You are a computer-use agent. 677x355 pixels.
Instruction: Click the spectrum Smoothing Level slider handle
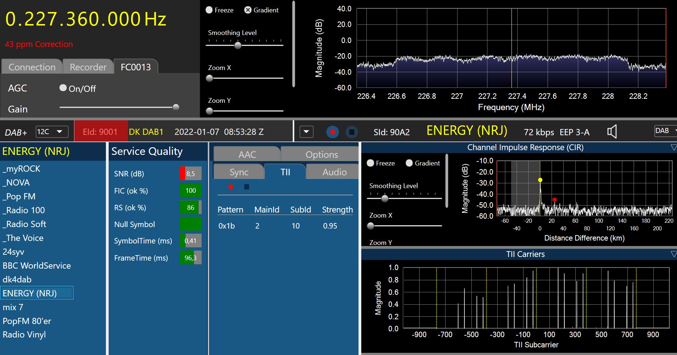(238, 46)
